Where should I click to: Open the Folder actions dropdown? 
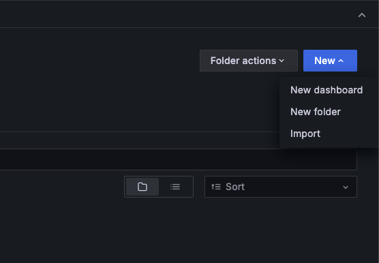249,61
